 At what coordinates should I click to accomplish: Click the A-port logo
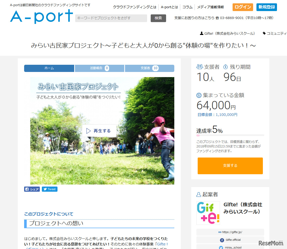(41, 16)
